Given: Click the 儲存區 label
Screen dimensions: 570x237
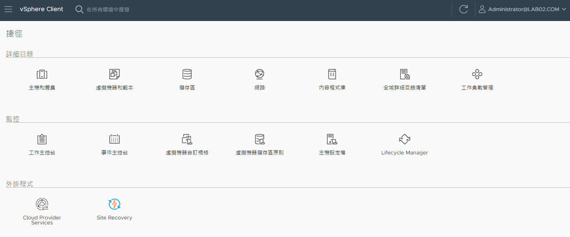Looking at the screenshot, I should (x=187, y=88).
